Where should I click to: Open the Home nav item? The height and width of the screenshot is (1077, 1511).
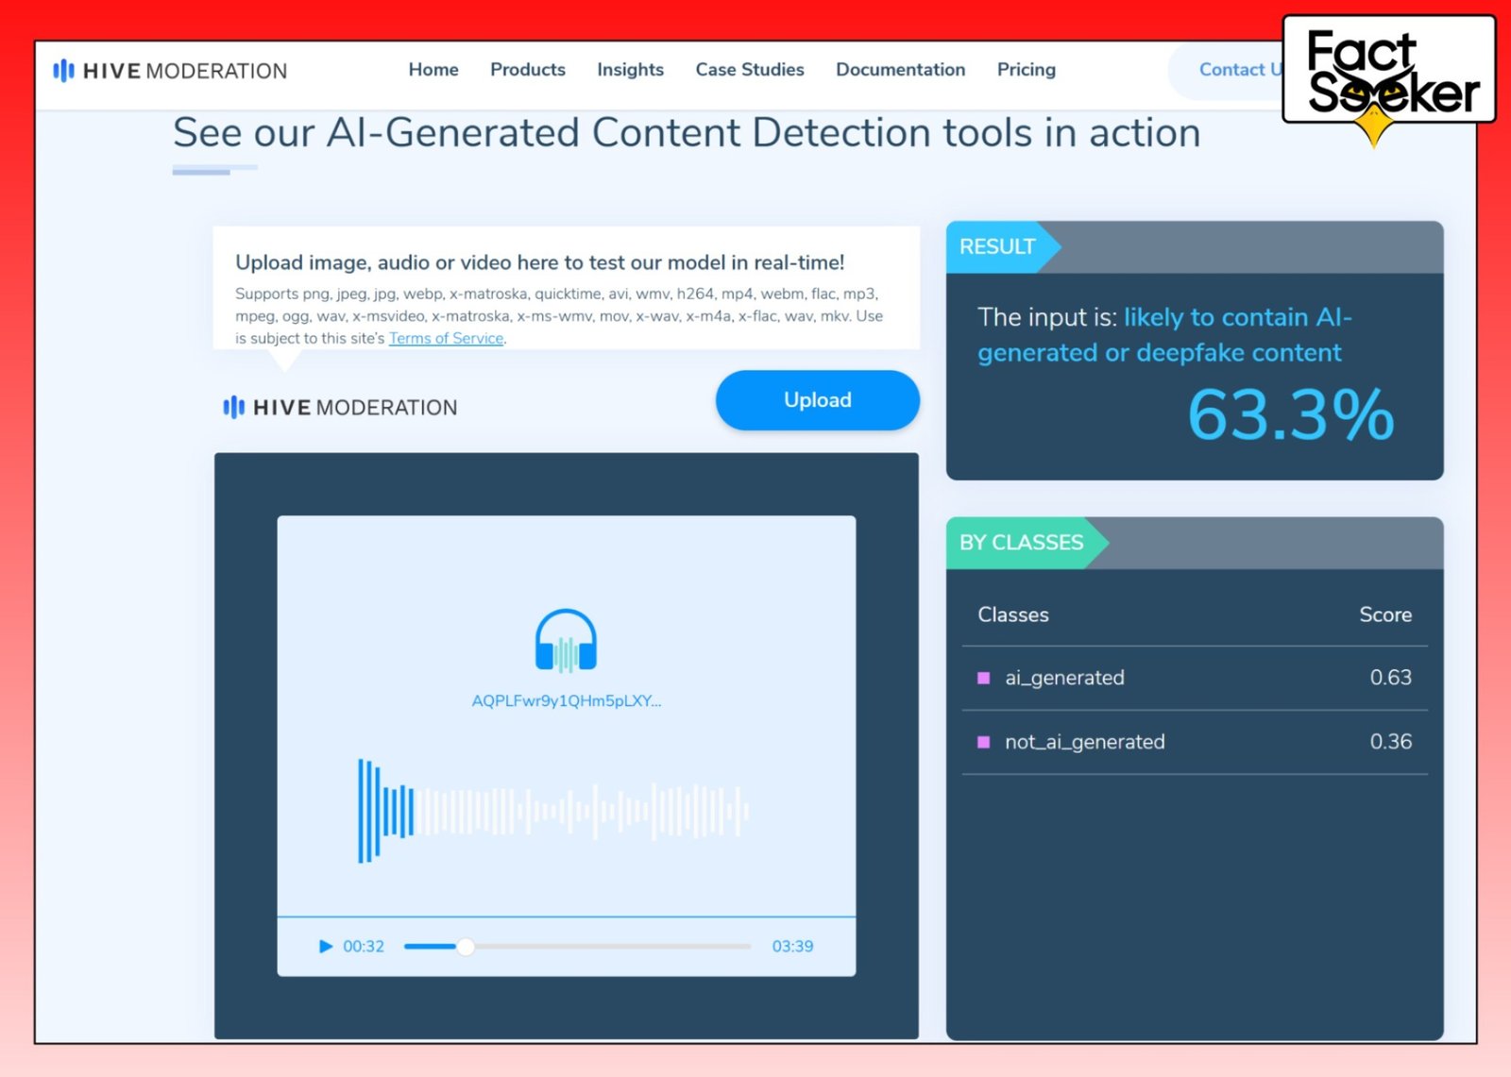(x=433, y=70)
